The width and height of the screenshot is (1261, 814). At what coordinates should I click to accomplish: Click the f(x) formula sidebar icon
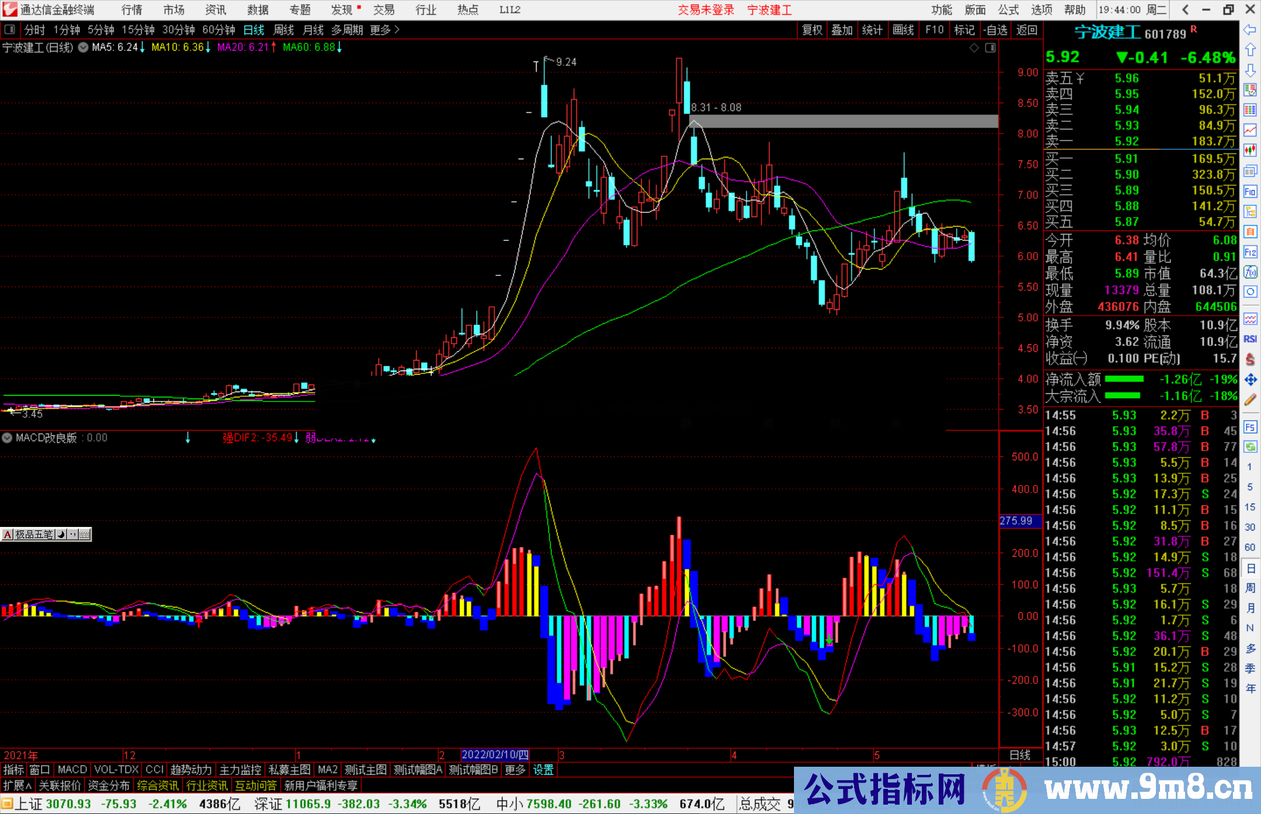click(x=1250, y=272)
